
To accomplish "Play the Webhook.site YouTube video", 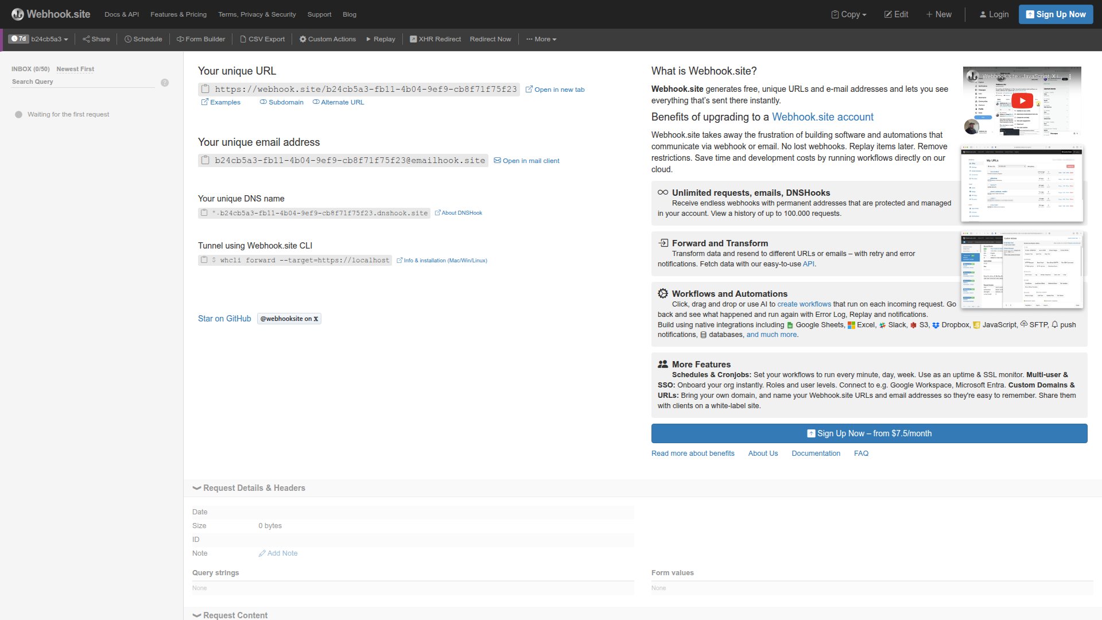I will 1022,100.
